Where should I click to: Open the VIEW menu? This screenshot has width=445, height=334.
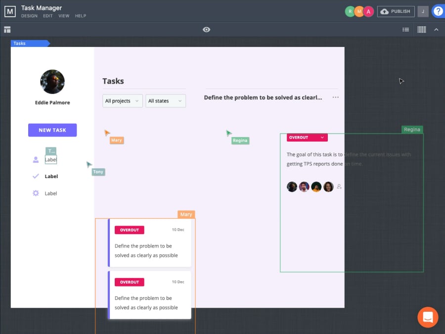coord(64,16)
